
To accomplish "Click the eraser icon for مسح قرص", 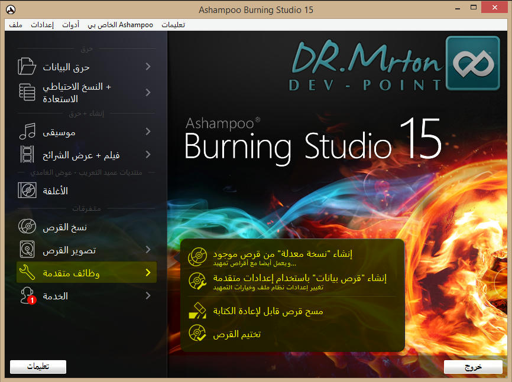I will (197, 311).
